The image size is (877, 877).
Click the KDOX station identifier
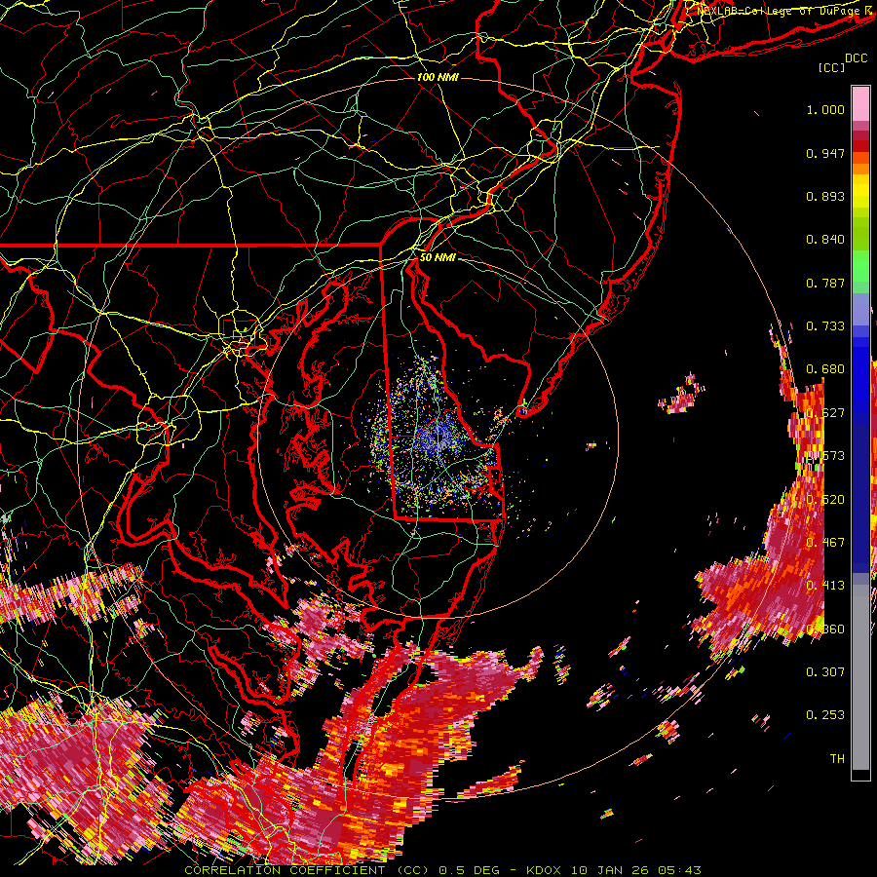pyautogui.click(x=544, y=870)
